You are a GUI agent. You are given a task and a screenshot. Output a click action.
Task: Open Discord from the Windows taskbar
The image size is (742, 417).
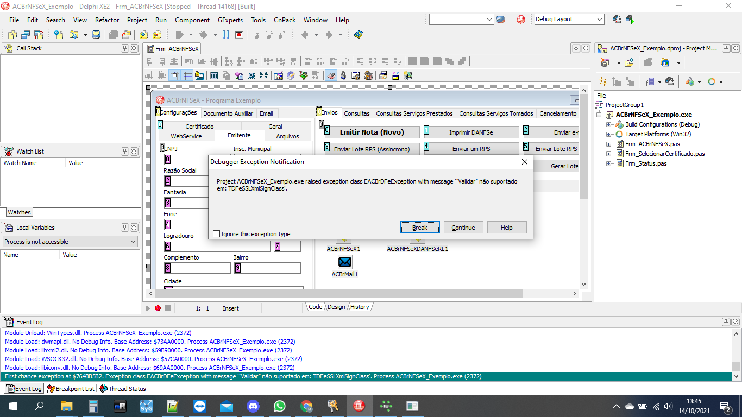click(253, 406)
